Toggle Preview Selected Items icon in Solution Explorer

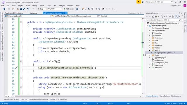point(177,17)
